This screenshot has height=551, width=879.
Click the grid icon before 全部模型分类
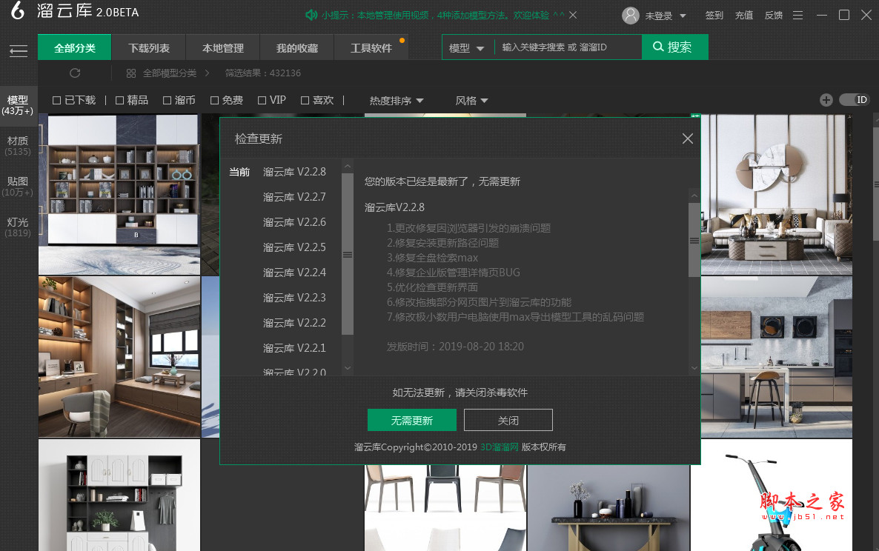130,73
